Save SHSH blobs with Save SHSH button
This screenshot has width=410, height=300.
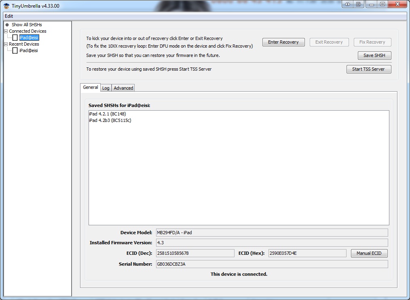(374, 55)
